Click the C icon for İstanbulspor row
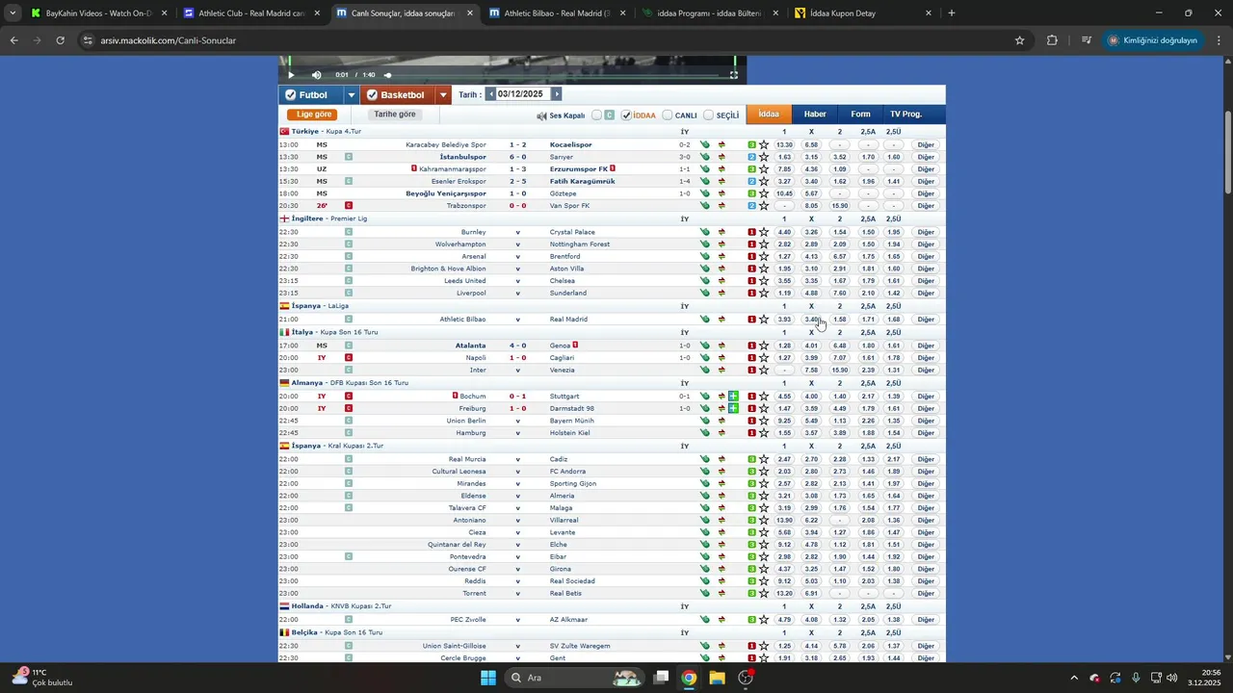This screenshot has height=693, width=1233. pyautogui.click(x=349, y=157)
